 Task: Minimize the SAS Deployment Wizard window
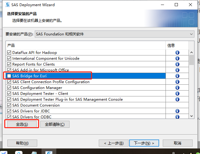click(162, 5)
